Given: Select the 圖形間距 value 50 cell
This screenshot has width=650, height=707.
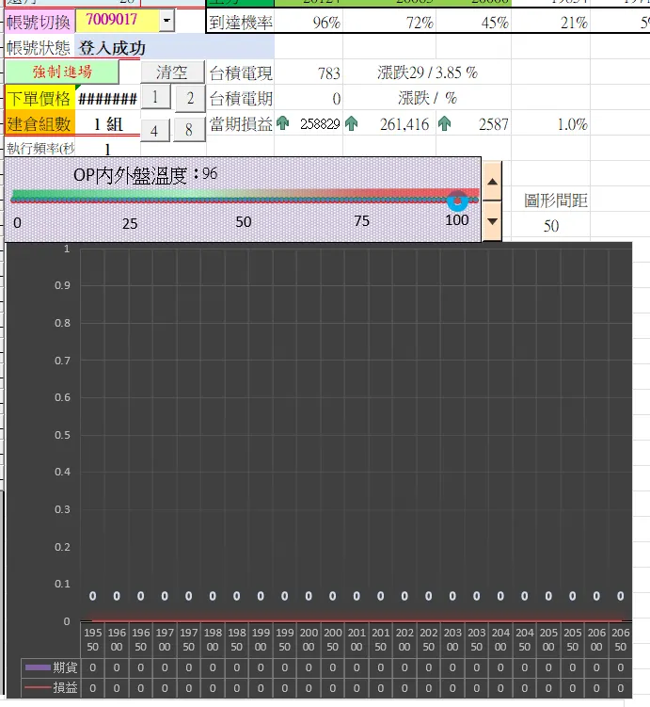Looking at the screenshot, I should pos(550,225).
